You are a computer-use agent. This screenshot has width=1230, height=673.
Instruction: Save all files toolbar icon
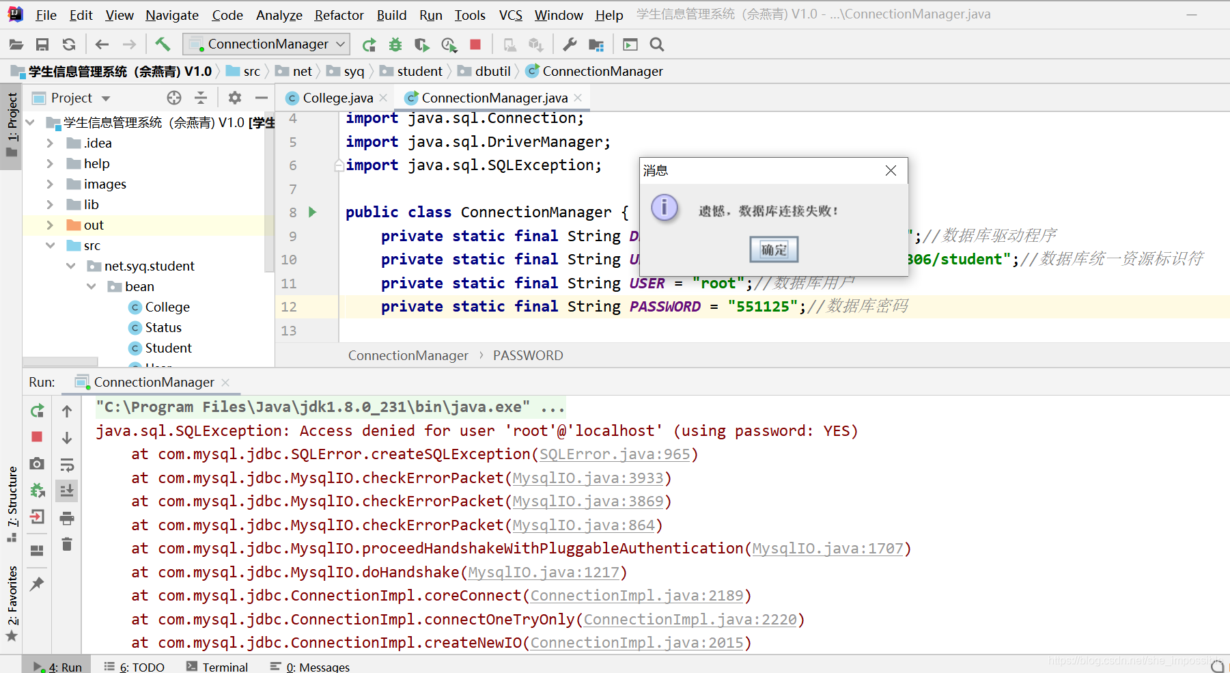click(42, 44)
